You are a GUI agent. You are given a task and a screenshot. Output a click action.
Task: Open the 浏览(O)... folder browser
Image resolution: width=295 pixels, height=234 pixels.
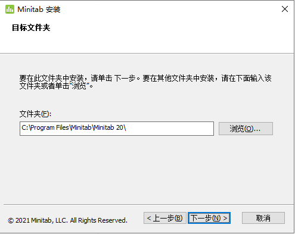(246, 129)
